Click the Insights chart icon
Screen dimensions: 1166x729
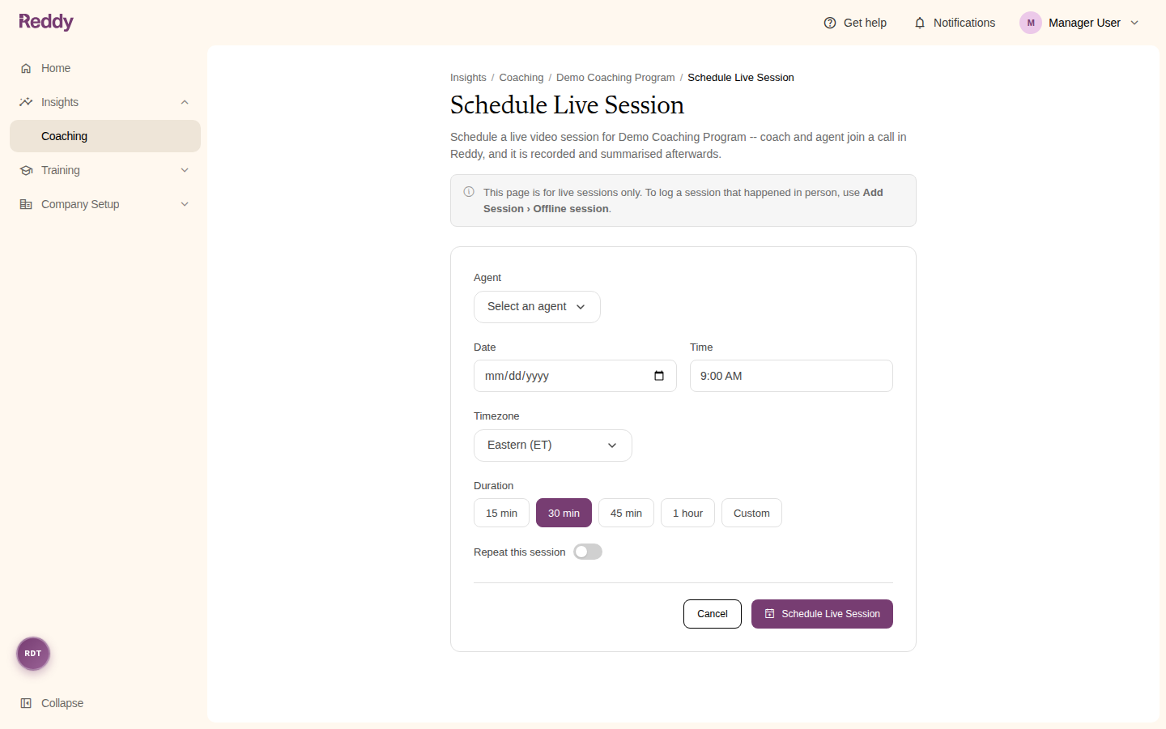coord(26,102)
